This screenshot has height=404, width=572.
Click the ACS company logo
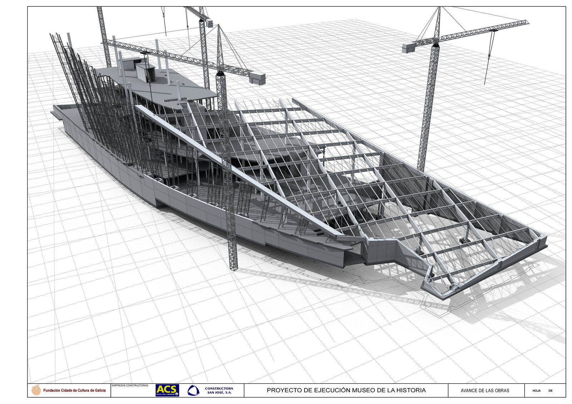[x=167, y=390]
